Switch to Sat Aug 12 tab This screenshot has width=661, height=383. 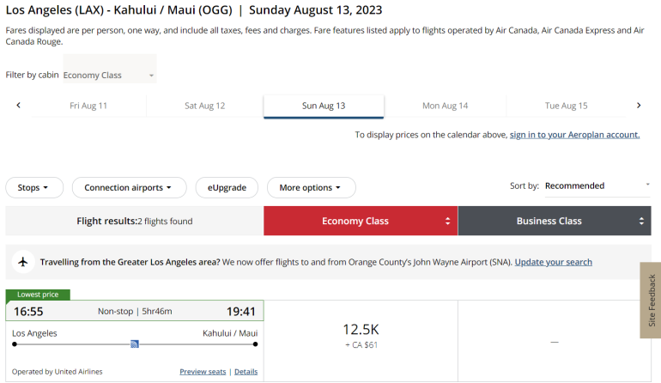204,106
